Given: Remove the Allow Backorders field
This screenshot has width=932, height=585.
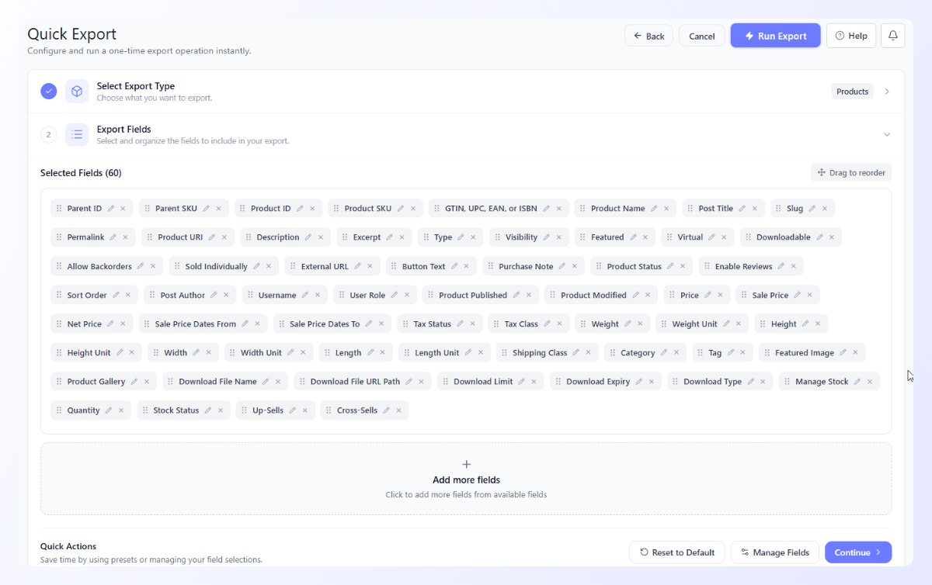Looking at the screenshot, I should click(153, 266).
